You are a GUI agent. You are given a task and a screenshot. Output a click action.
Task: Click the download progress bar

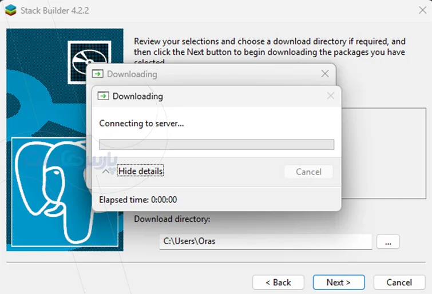[x=216, y=144]
